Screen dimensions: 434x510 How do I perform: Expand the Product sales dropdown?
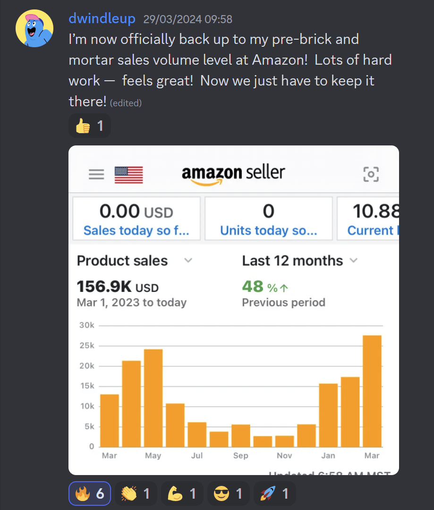tap(188, 261)
